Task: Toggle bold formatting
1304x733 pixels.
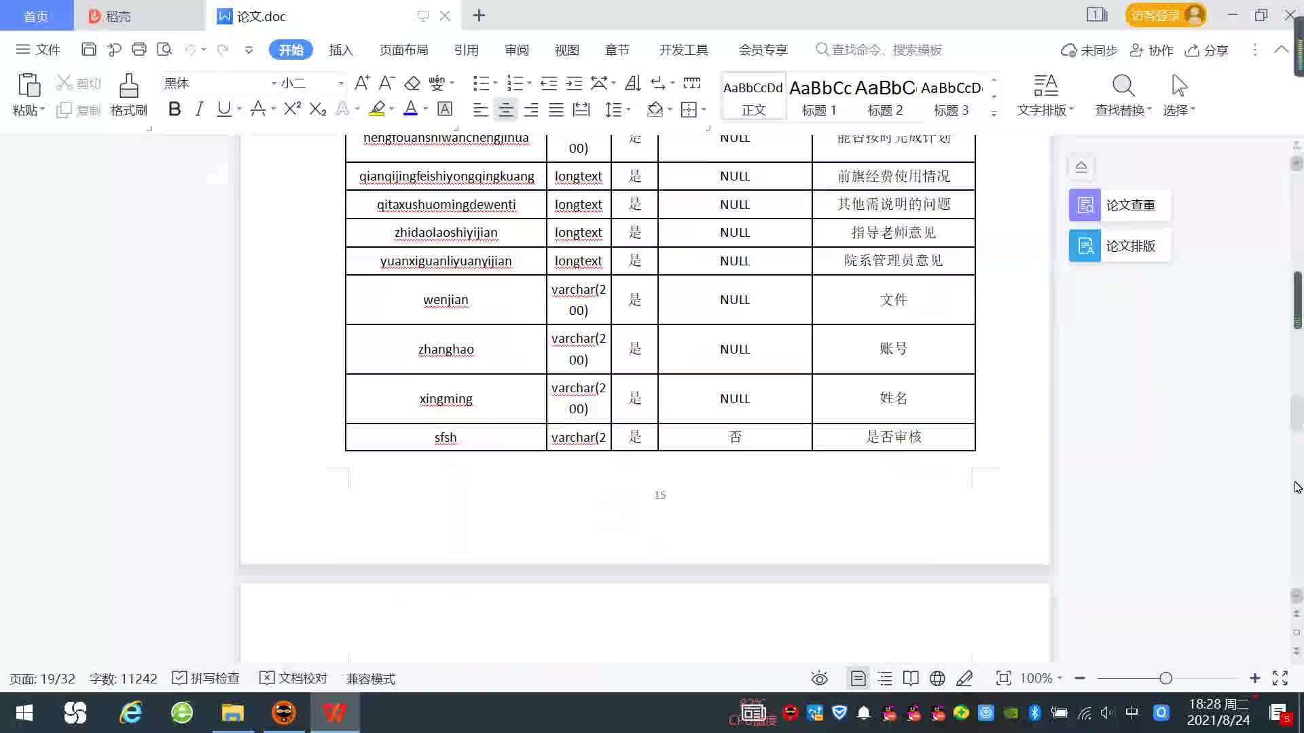Action: click(x=175, y=109)
